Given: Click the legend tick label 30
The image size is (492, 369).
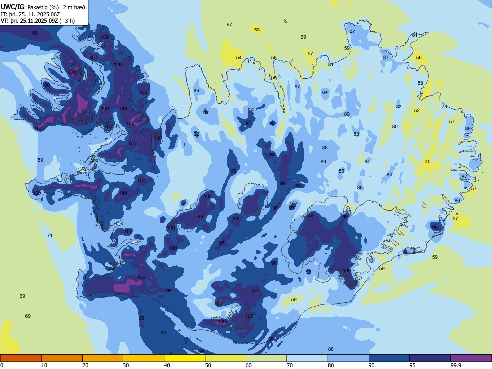Looking at the screenshot, I should (126, 365).
